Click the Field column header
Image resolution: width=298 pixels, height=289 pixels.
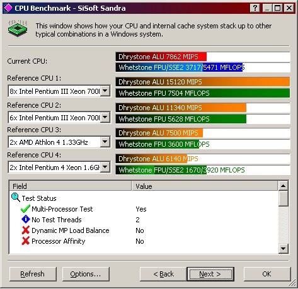(71, 186)
